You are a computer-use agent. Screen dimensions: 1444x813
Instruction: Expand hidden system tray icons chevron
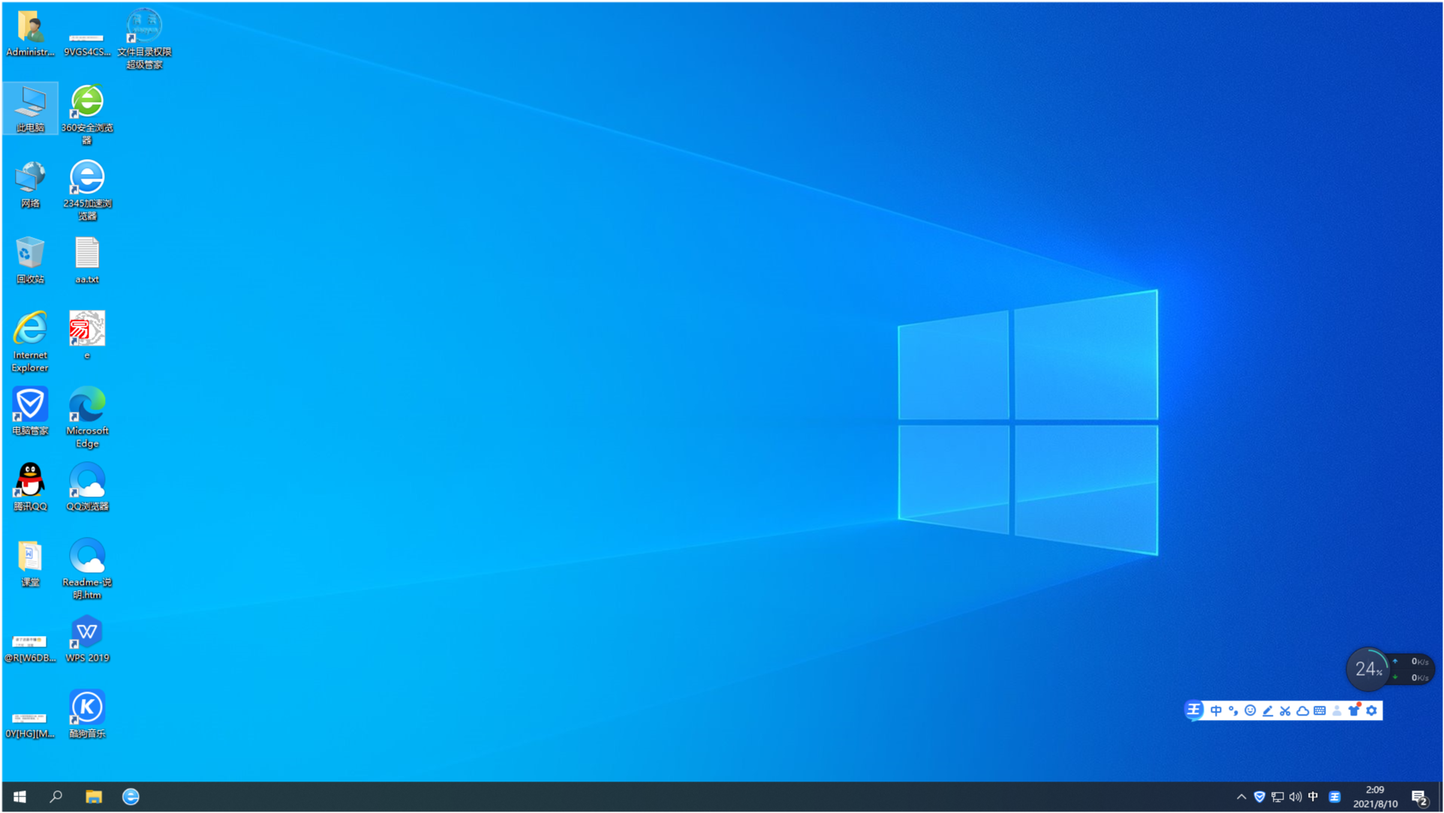click(1241, 796)
